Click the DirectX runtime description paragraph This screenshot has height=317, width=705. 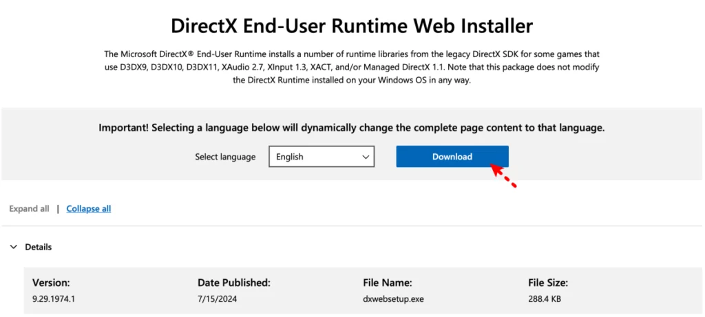point(352,68)
